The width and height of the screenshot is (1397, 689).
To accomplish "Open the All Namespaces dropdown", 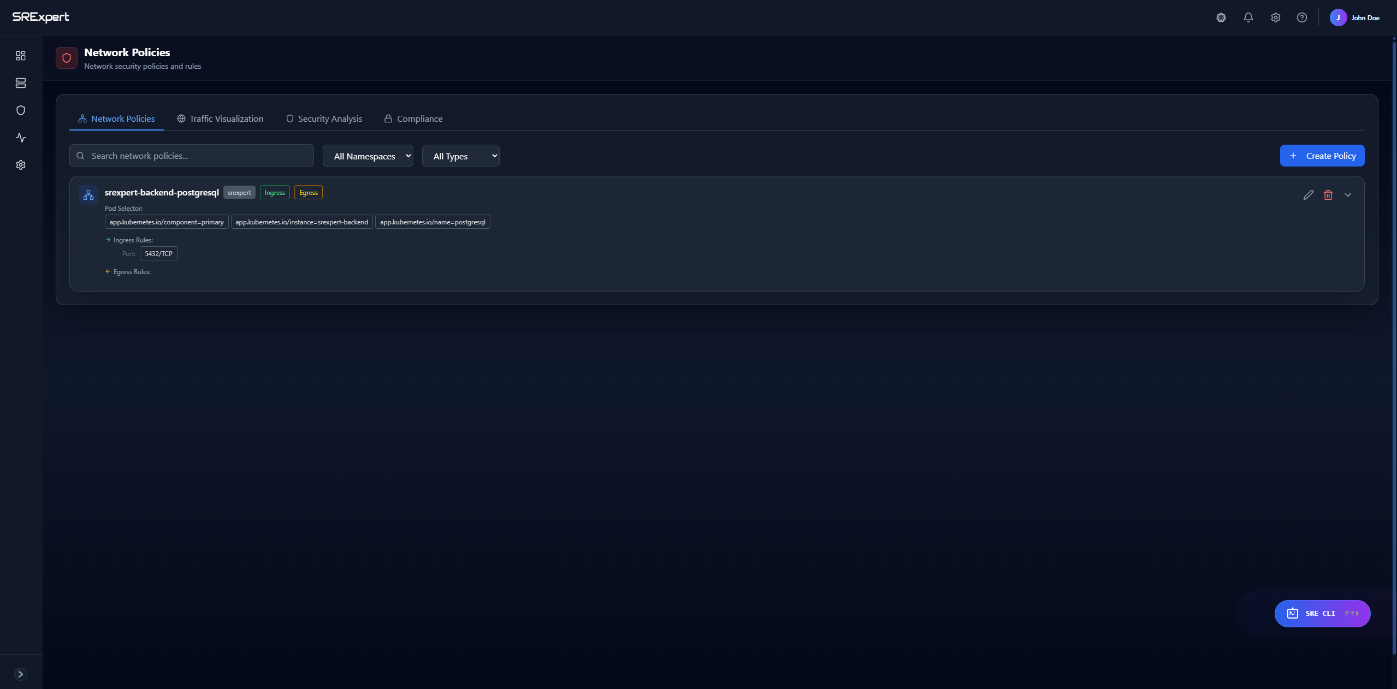I will tap(368, 156).
